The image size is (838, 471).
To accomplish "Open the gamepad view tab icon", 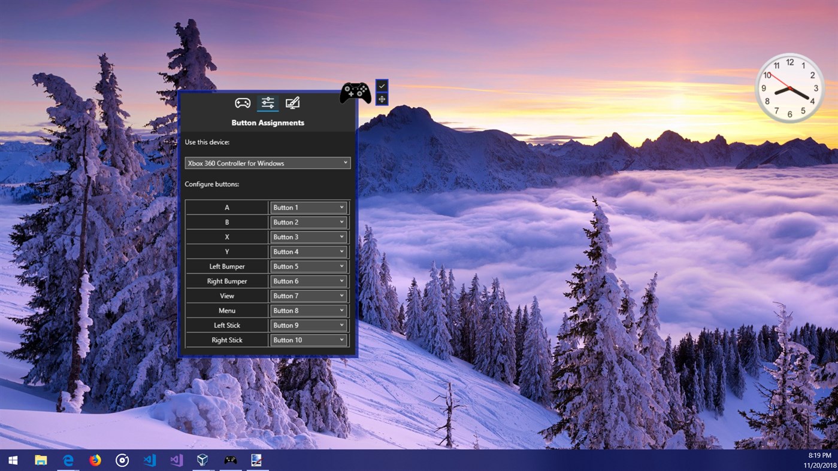I will [242, 103].
